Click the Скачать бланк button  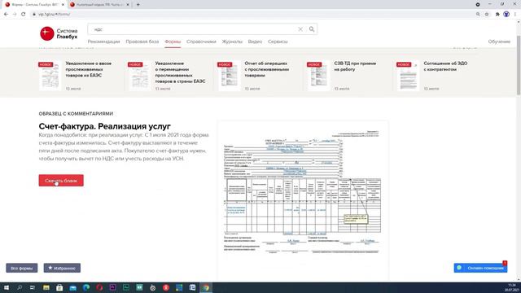[61, 181]
